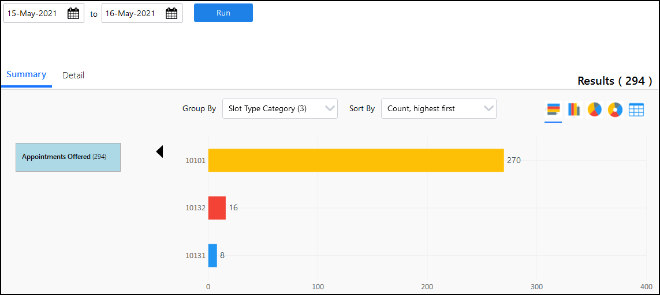This screenshot has height=295, width=660.
Task: Click the blue 10131 bar
Action: click(x=212, y=255)
